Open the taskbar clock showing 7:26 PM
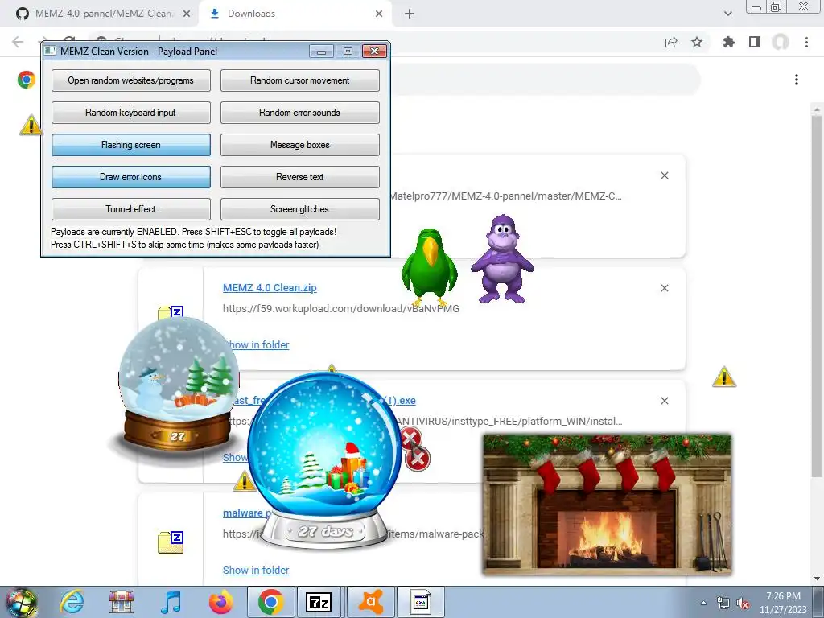 pos(783,603)
